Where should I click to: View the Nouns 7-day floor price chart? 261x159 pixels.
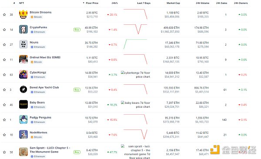pos(135,44)
